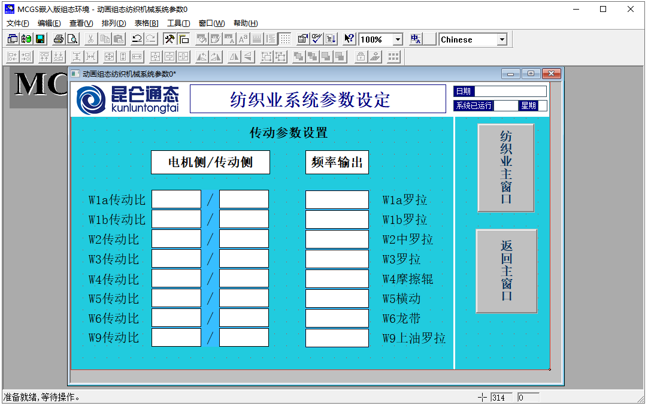
Task: Click the kunluntongtai logo image
Action: click(128, 99)
